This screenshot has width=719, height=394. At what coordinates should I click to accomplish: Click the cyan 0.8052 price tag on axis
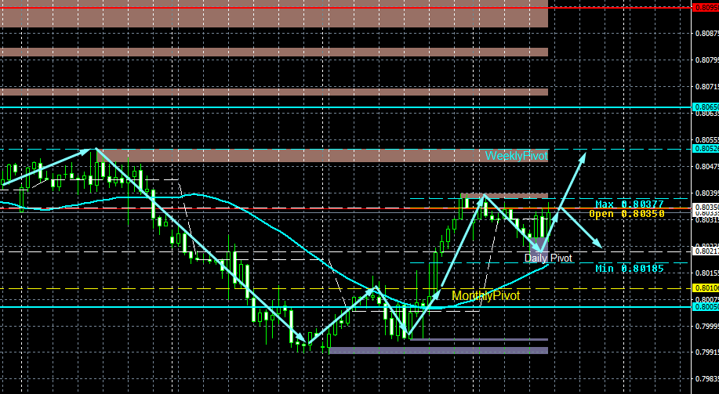[705, 149]
